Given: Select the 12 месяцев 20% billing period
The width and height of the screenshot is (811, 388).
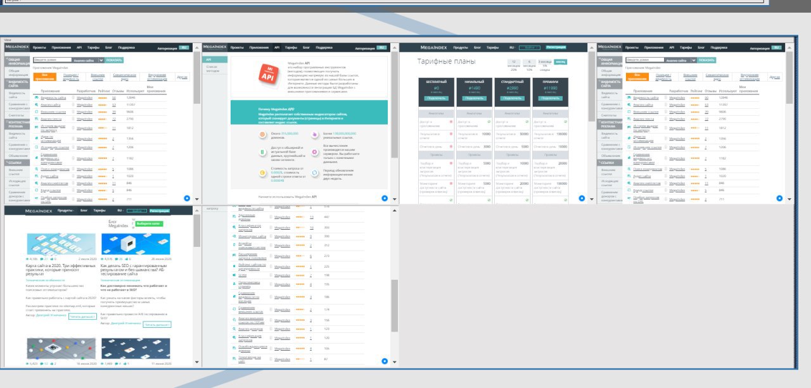Looking at the screenshot, I should tap(513, 65).
